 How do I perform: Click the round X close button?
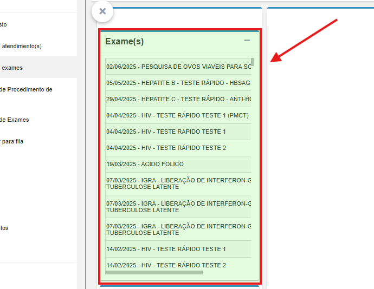(x=102, y=11)
